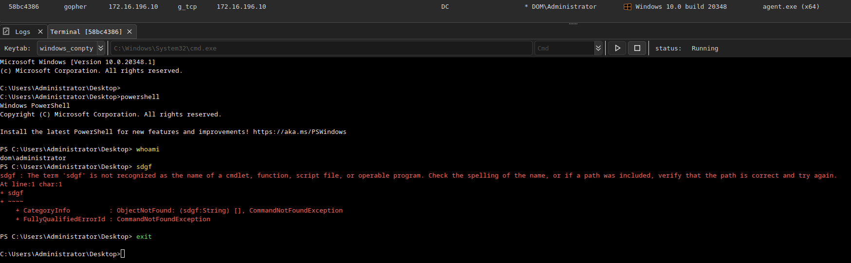Click the g_tcp listener cell
This screenshot has width=851, height=263.
click(x=187, y=7)
